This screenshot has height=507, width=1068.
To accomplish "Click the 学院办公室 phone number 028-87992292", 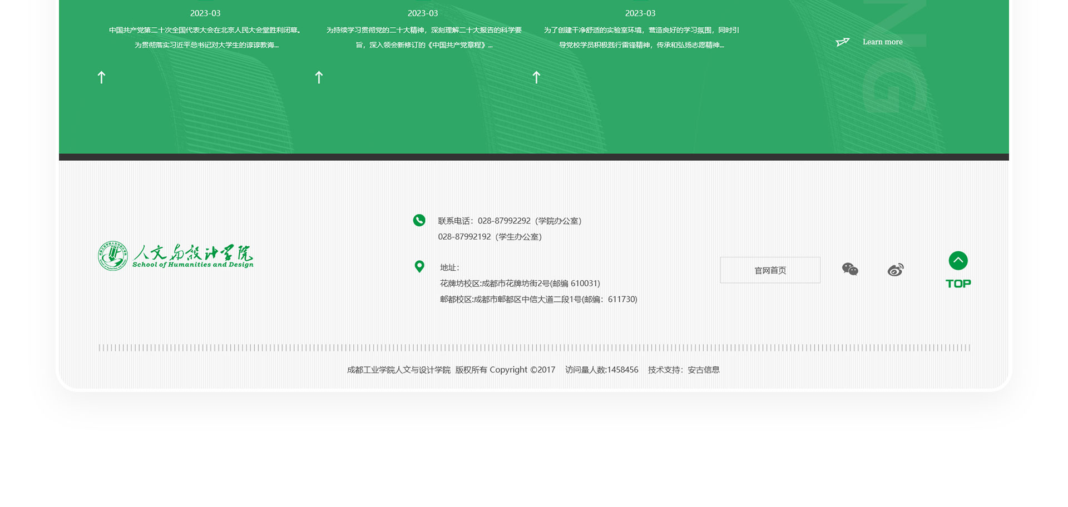I will click(x=503, y=221).
